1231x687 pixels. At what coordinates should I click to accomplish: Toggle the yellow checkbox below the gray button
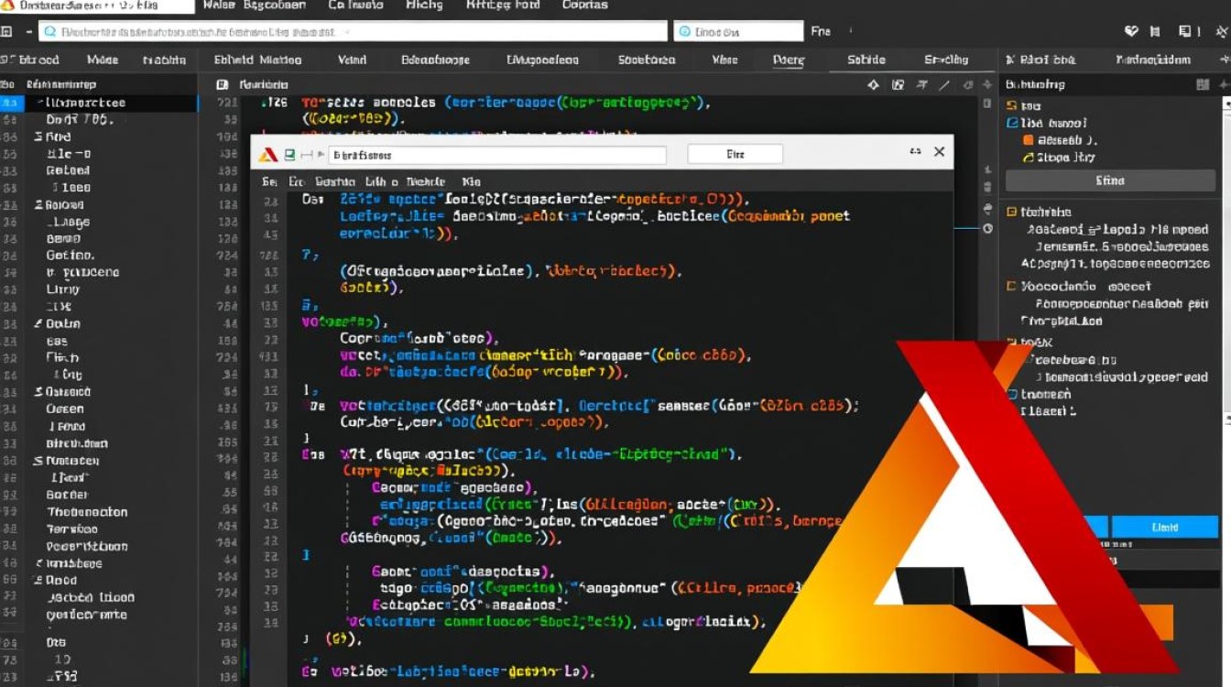click(1012, 212)
